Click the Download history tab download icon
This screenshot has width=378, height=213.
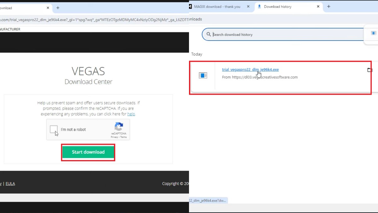click(x=259, y=7)
